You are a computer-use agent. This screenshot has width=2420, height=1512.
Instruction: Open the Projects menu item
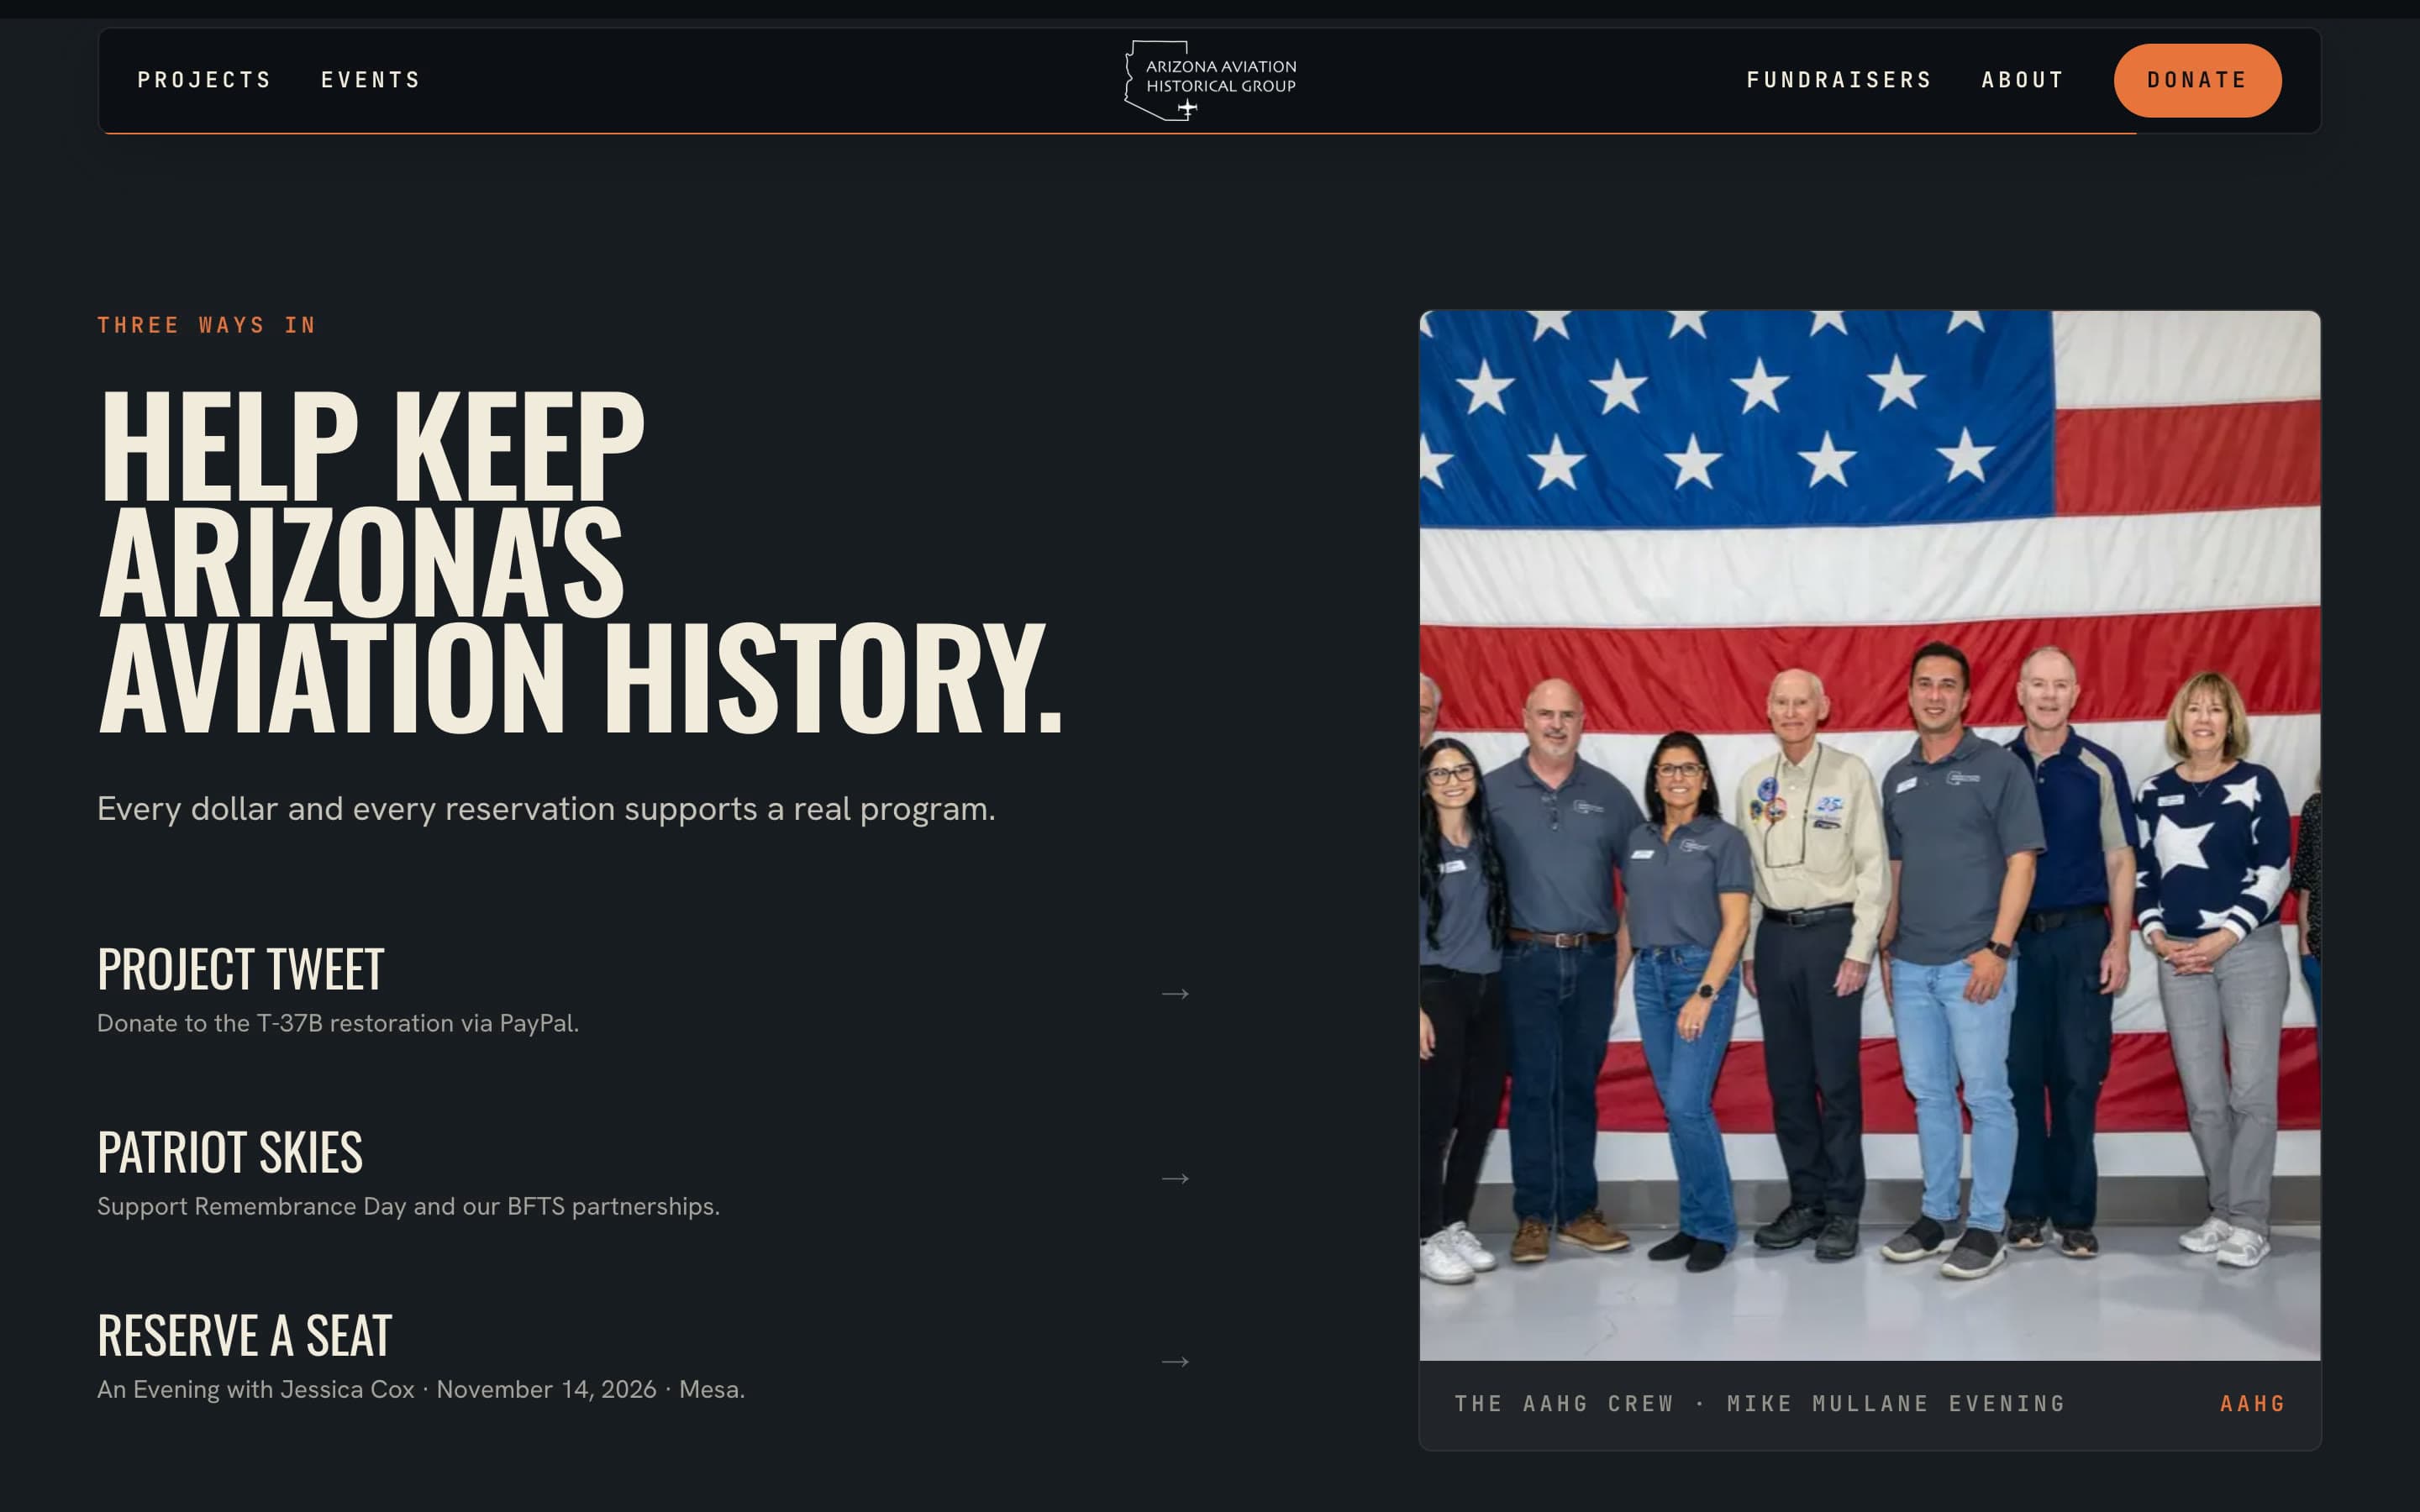click(204, 80)
